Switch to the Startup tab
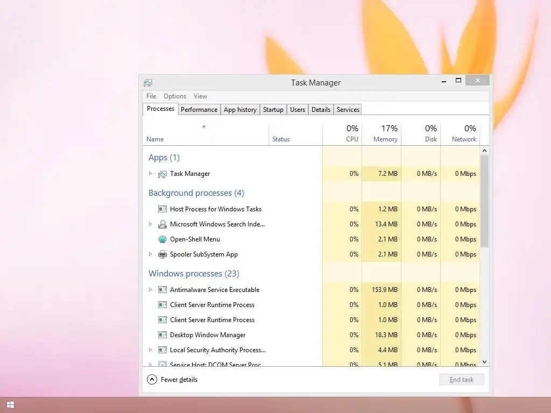The image size is (551, 413). 273,110
